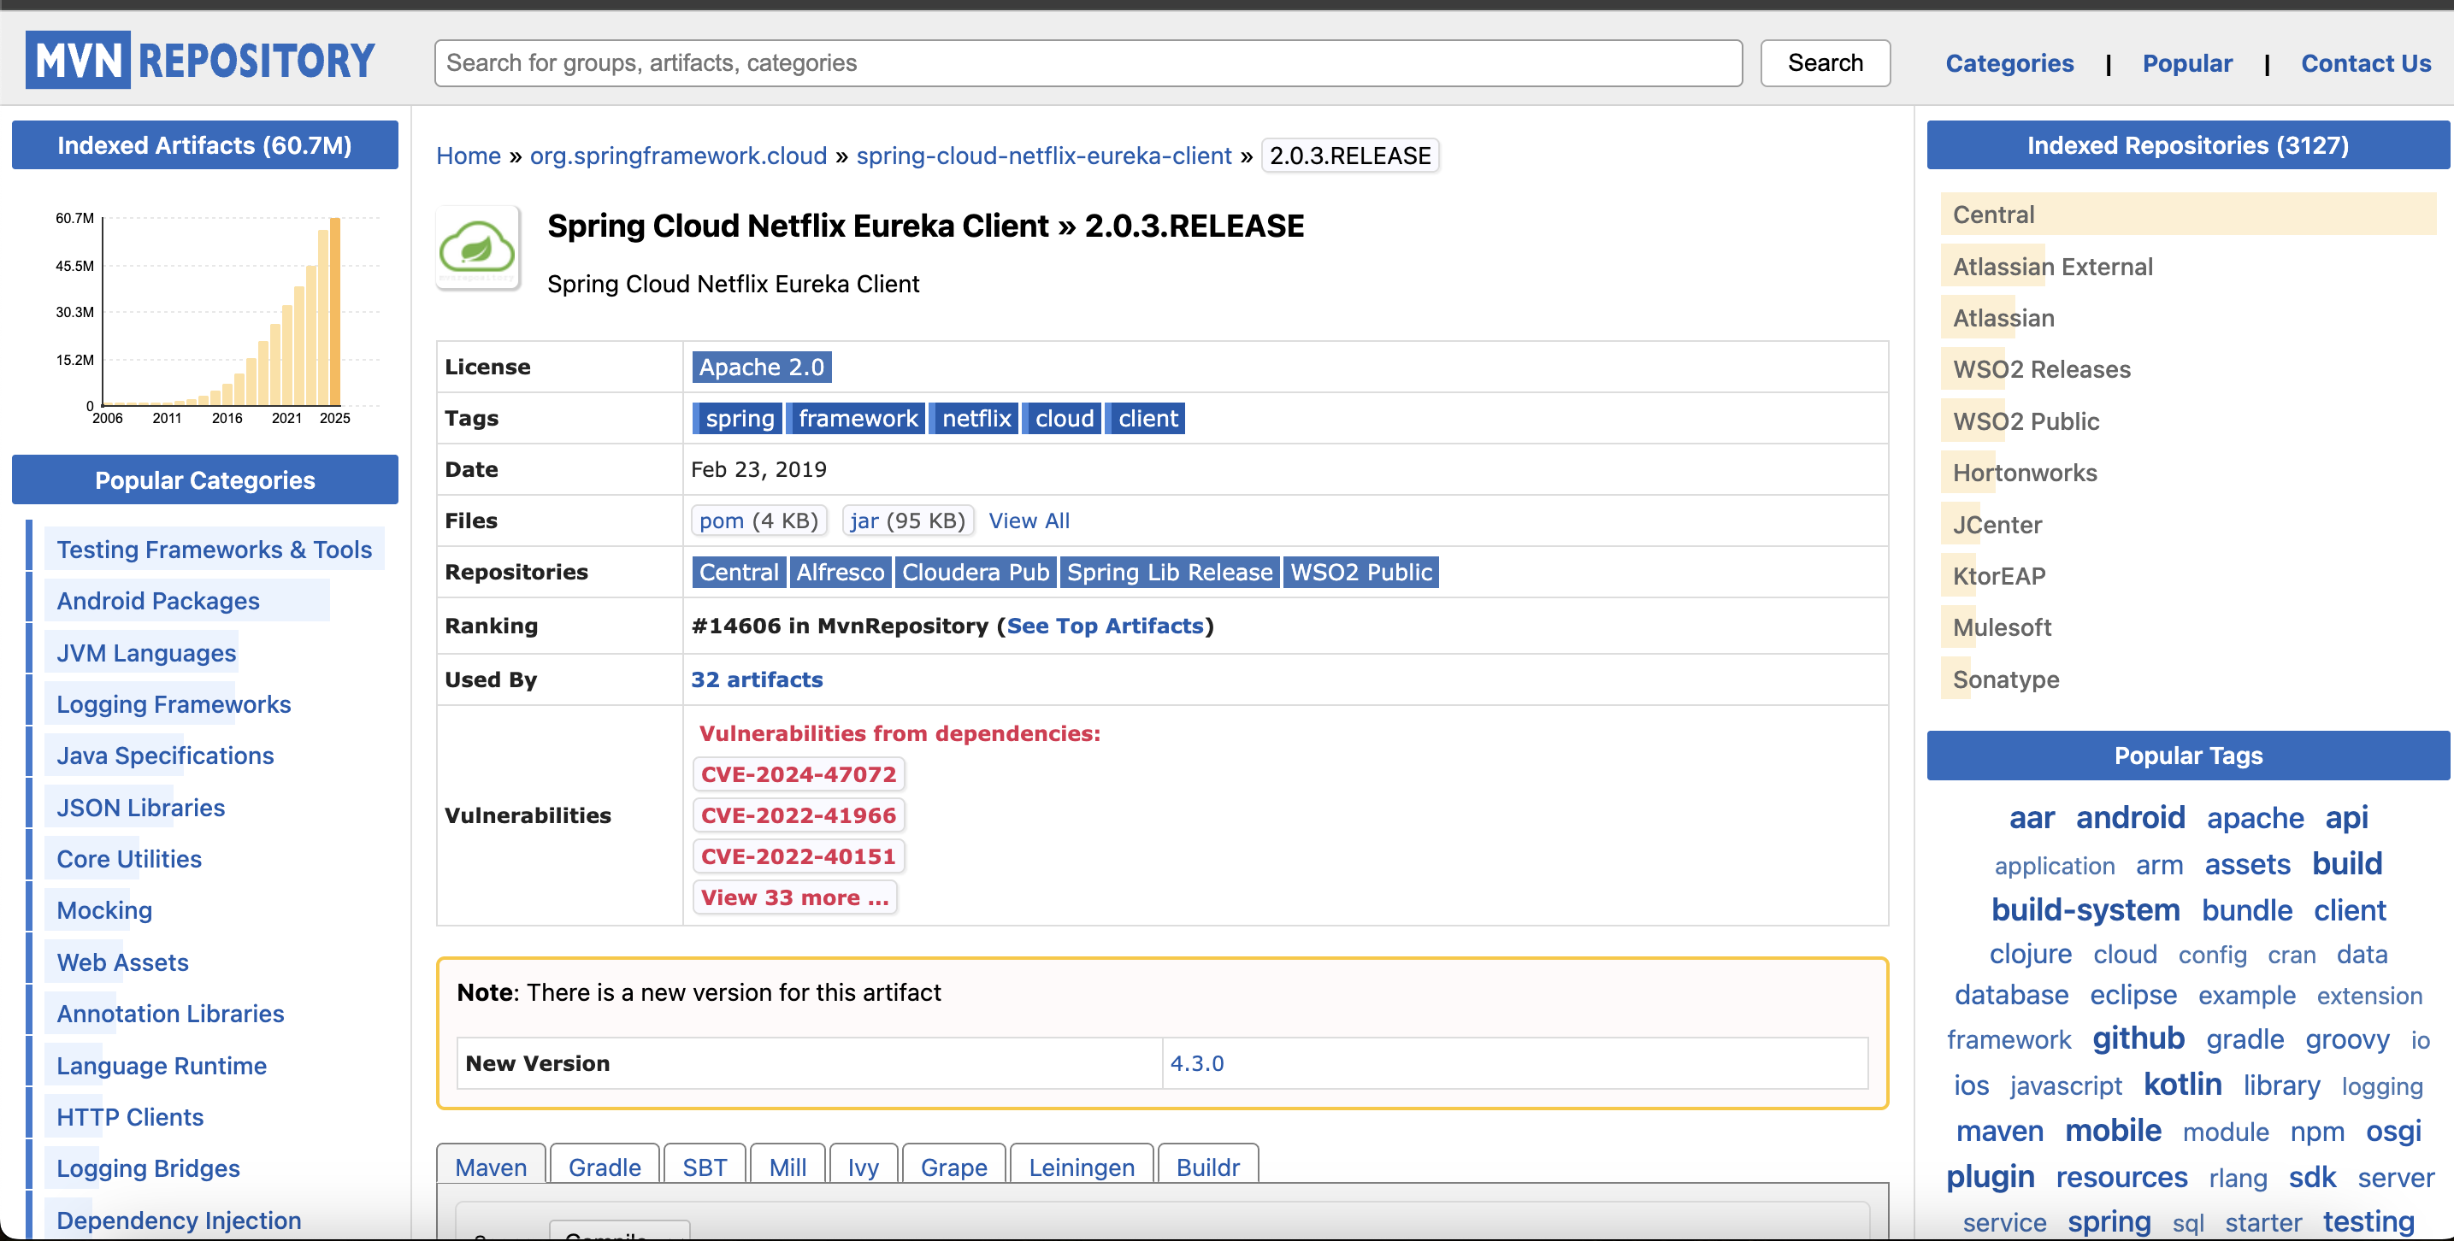This screenshot has height=1241, width=2454.
Task: Click the Spring Cloud artifact logo icon
Action: click(x=477, y=248)
